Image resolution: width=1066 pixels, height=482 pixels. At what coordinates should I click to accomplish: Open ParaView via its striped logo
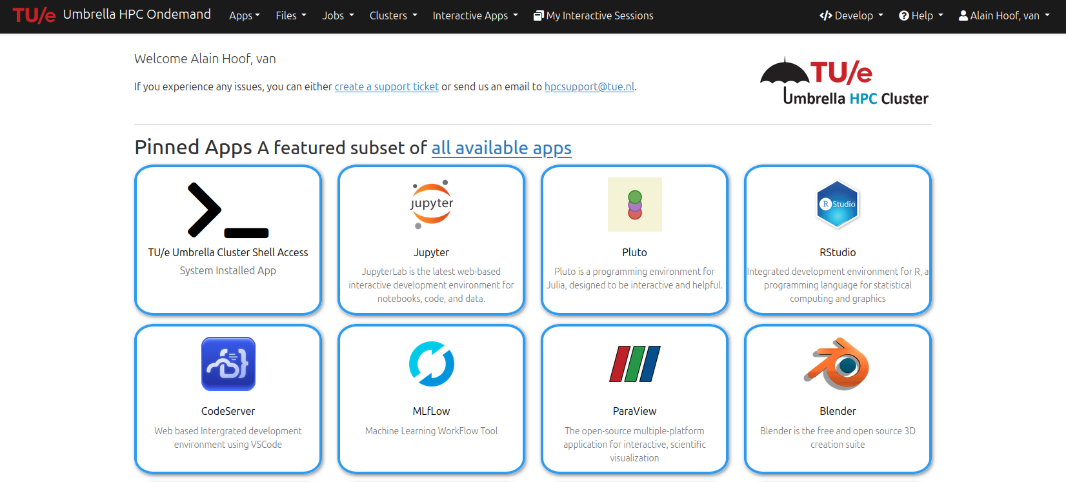pyautogui.click(x=634, y=364)
